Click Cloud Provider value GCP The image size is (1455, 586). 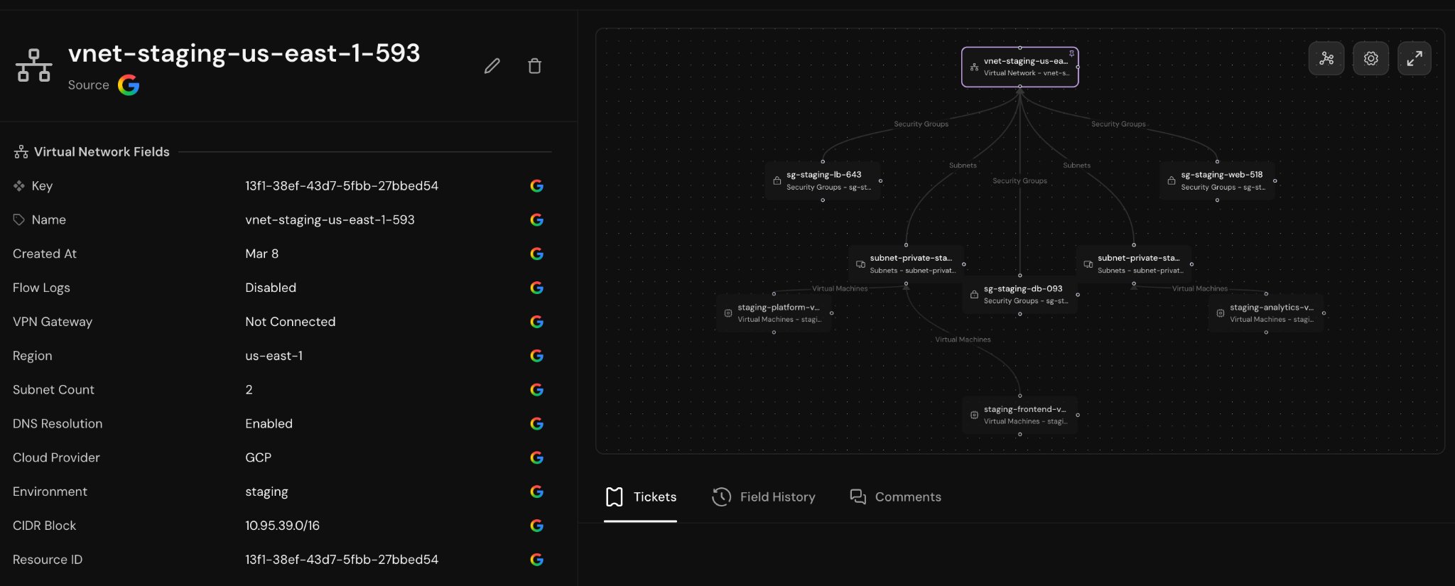(259, 457)
